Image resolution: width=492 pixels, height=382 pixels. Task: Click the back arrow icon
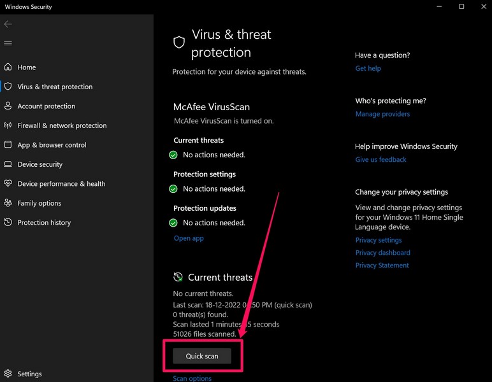click(x=8, y=24)
